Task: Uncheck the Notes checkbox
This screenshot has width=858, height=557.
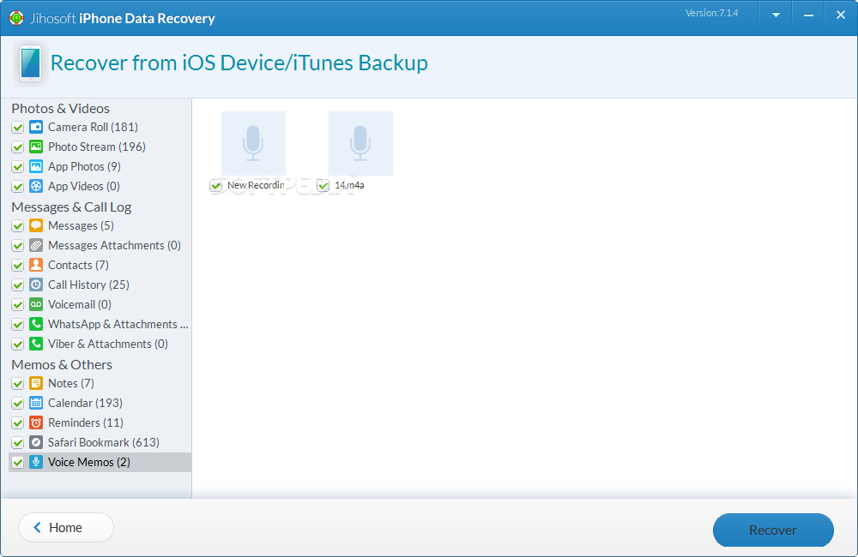Action: point(17,383)
